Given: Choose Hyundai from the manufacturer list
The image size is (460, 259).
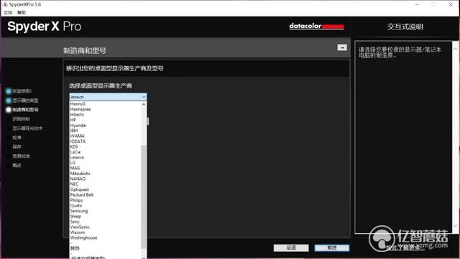Looking at the screenshot, I should (x=106, y=125).
